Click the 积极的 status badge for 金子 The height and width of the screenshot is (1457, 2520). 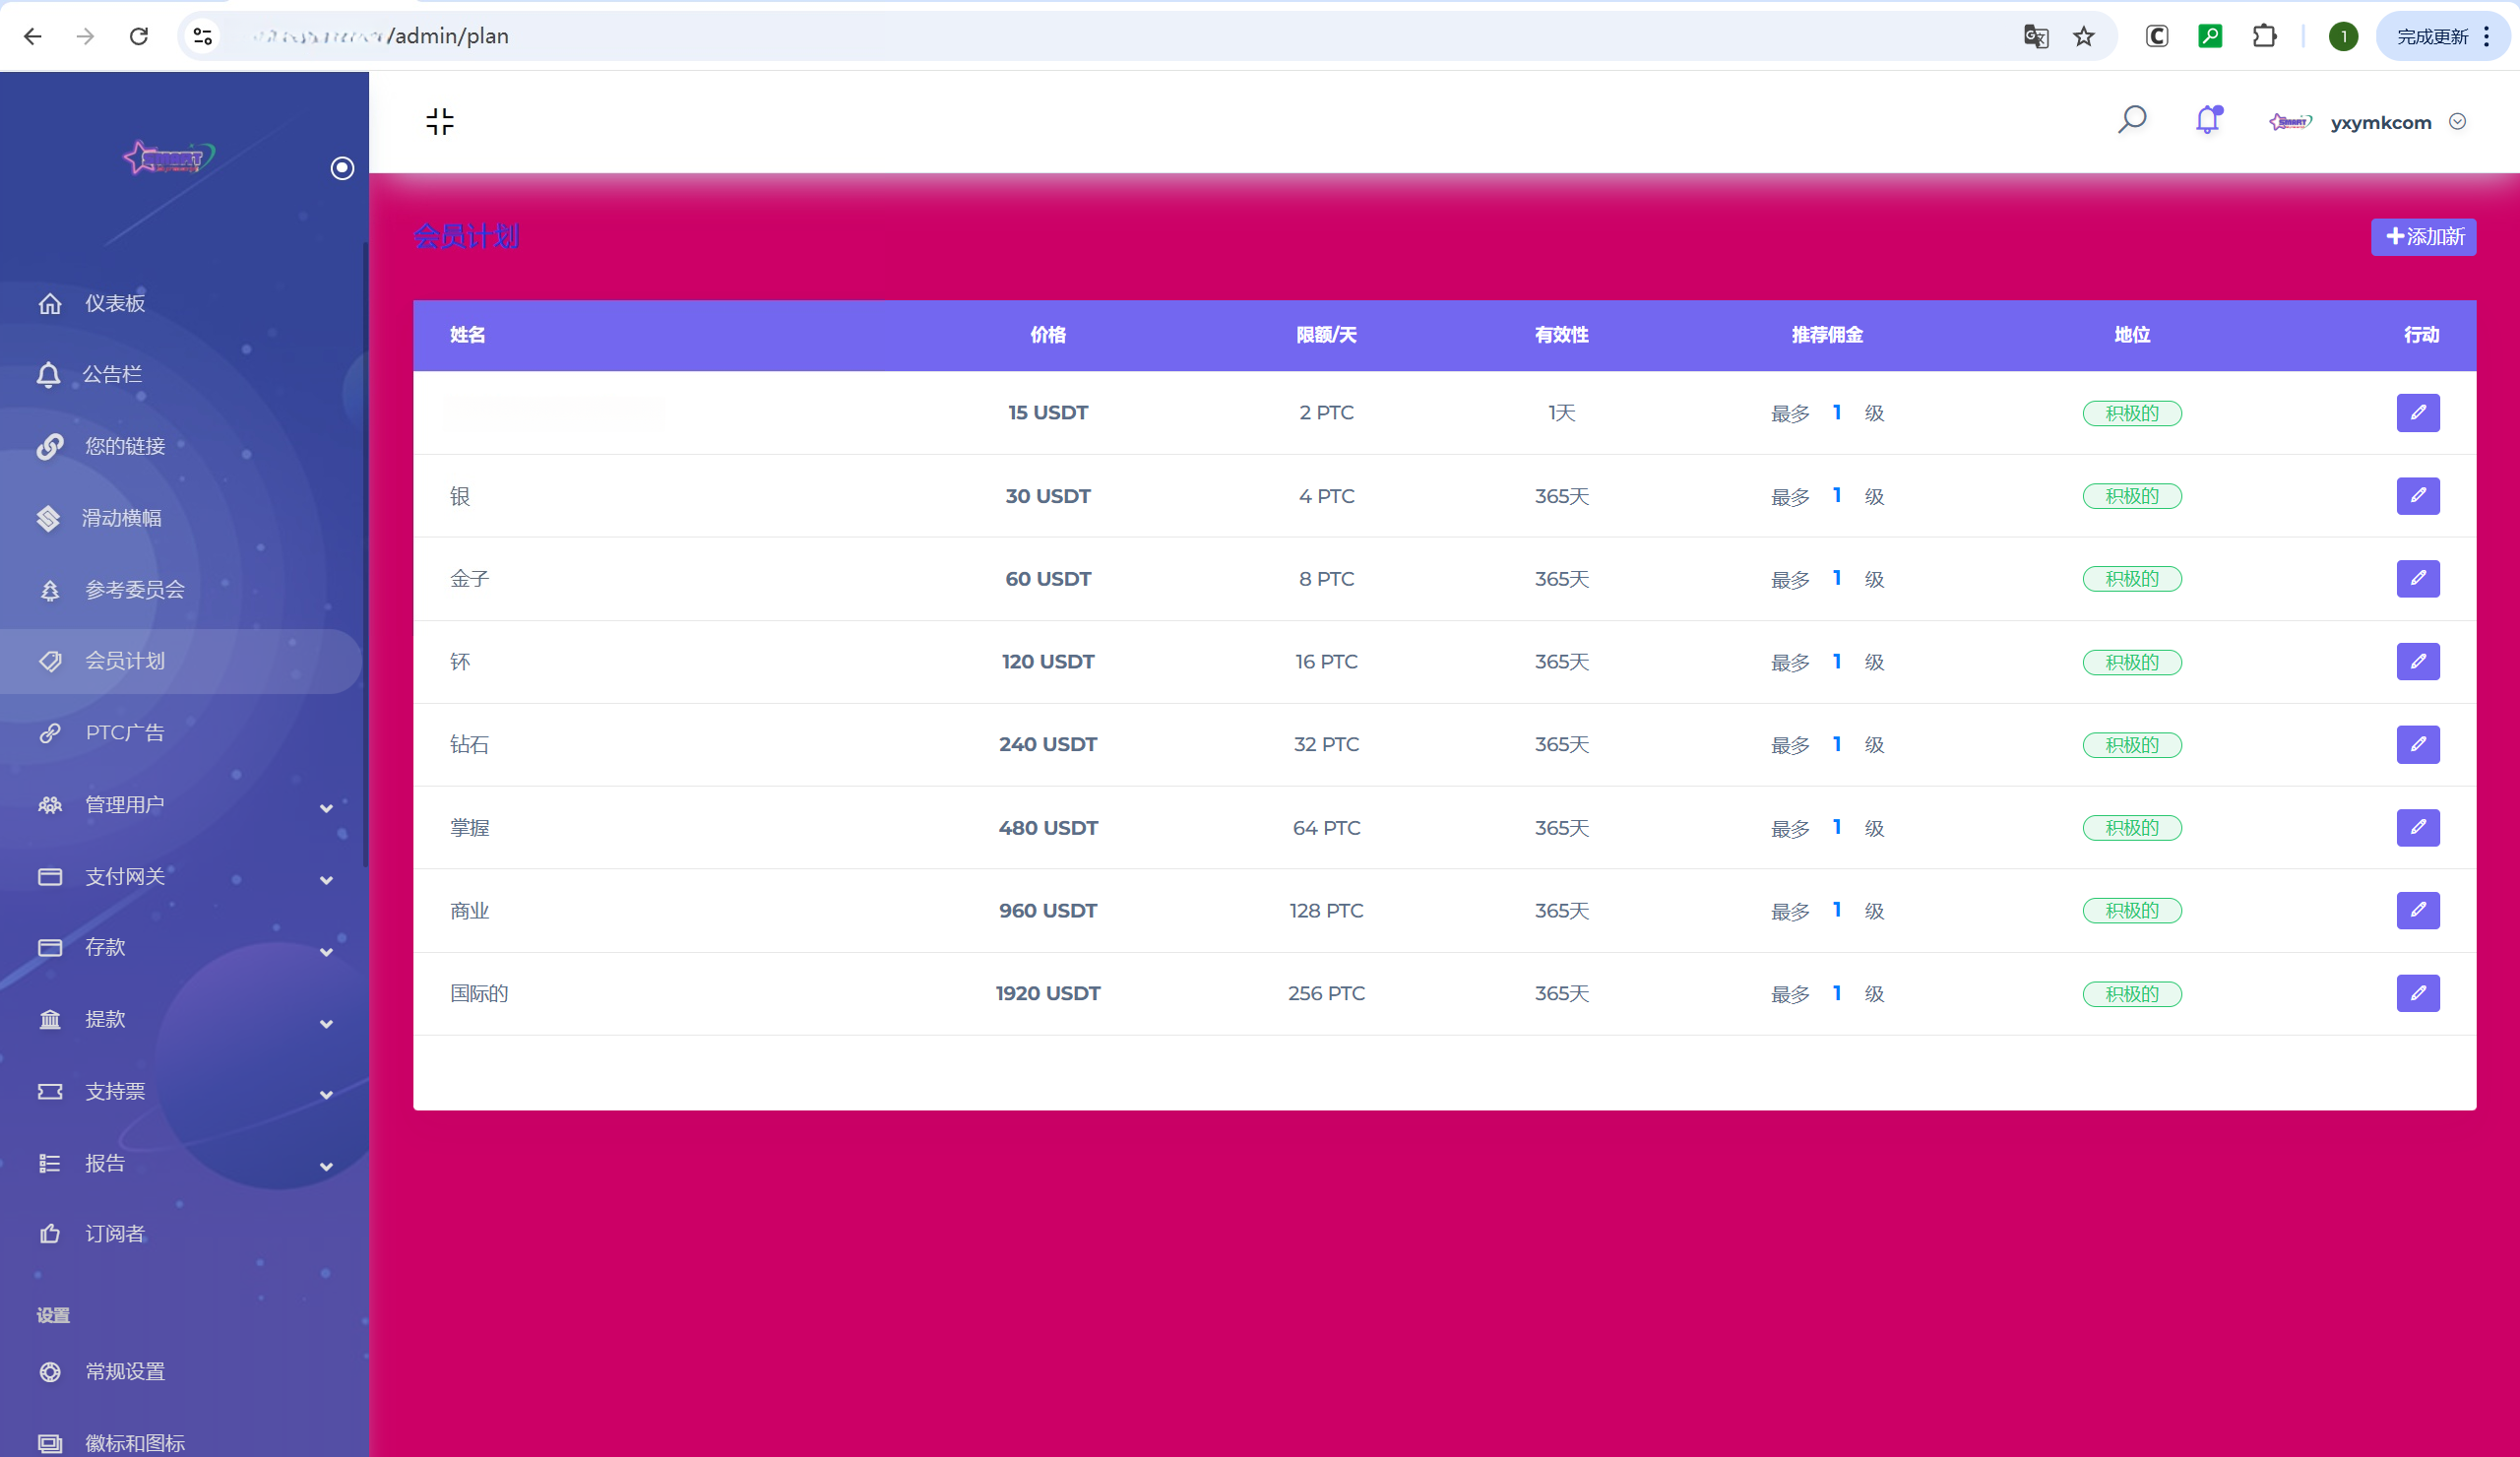[x=2131, y=579]
